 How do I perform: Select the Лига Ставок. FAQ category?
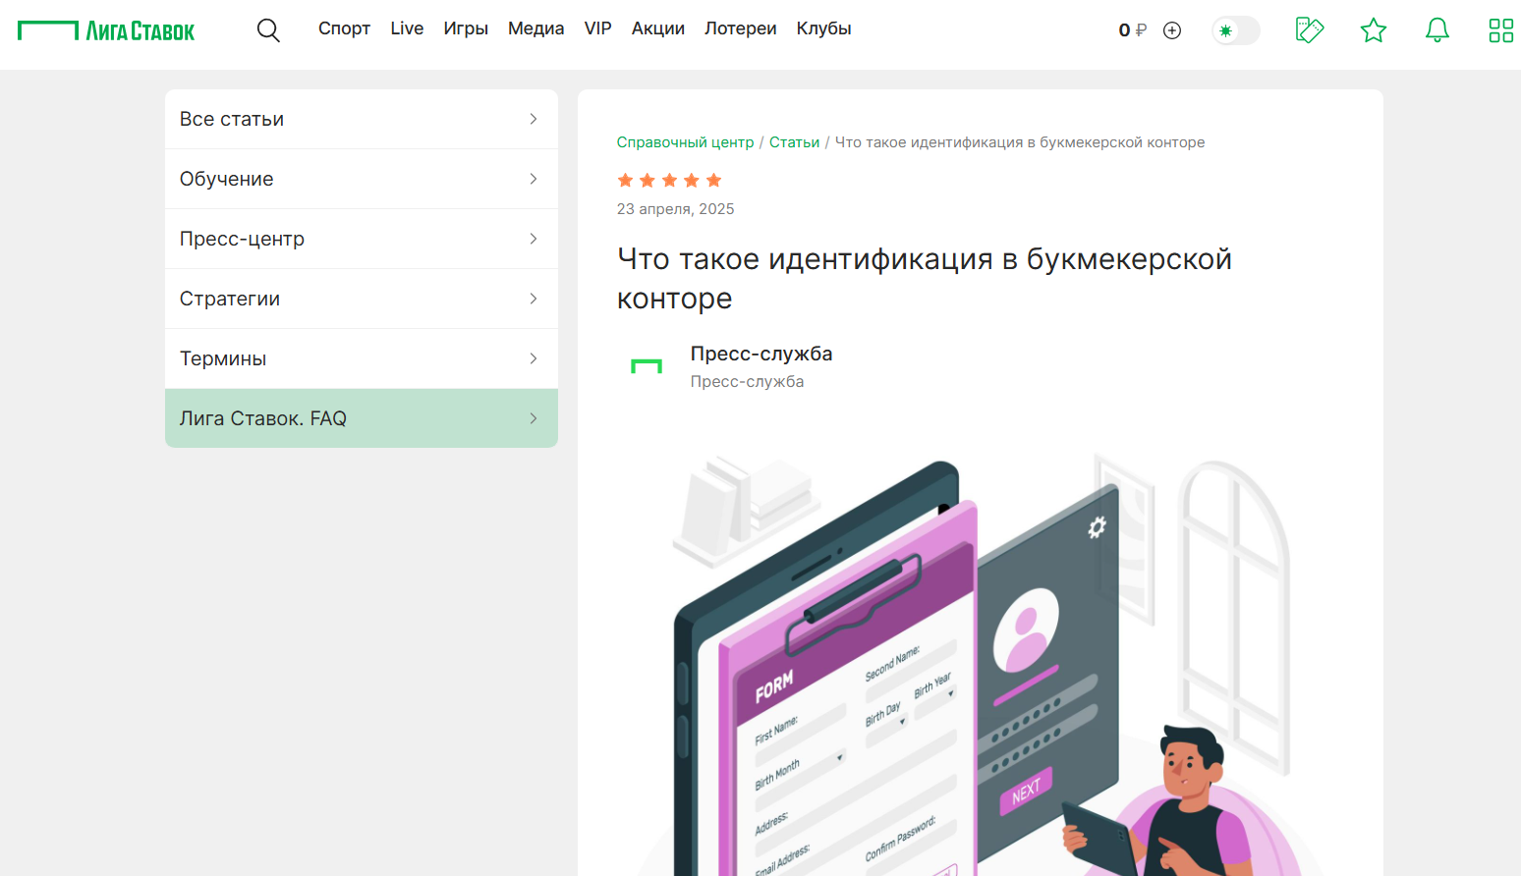point(362,418)
